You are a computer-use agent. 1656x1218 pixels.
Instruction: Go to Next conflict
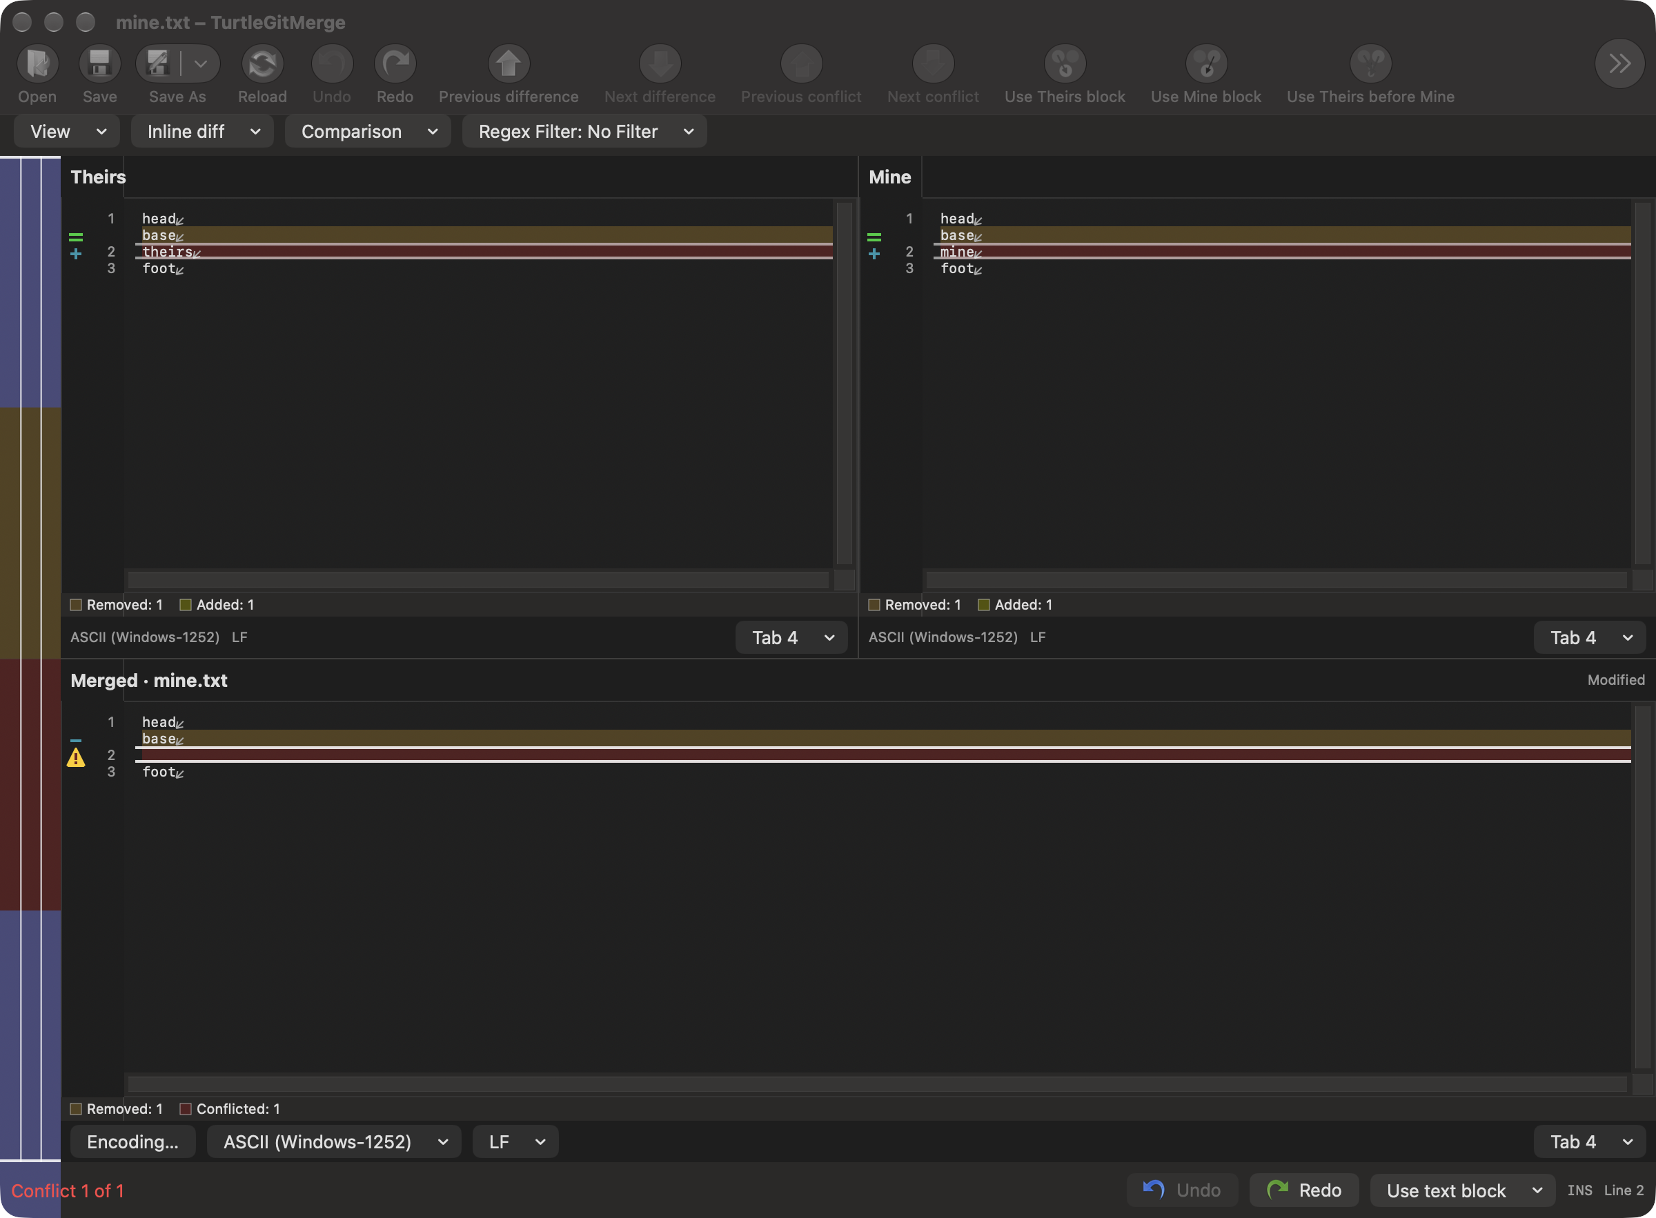[933, 63]
